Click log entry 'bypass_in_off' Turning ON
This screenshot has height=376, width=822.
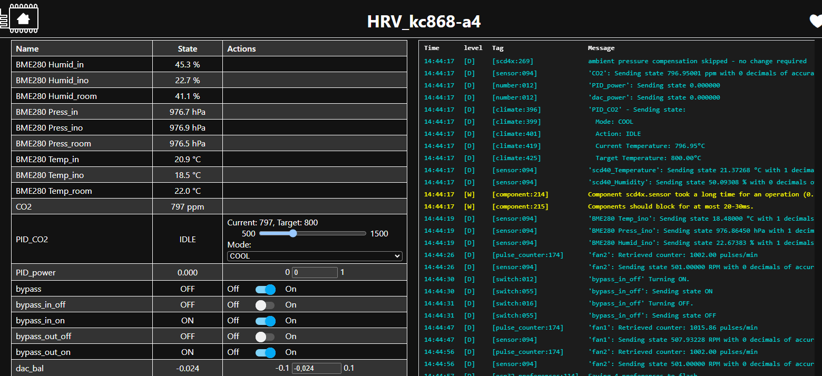click(639, 279)
